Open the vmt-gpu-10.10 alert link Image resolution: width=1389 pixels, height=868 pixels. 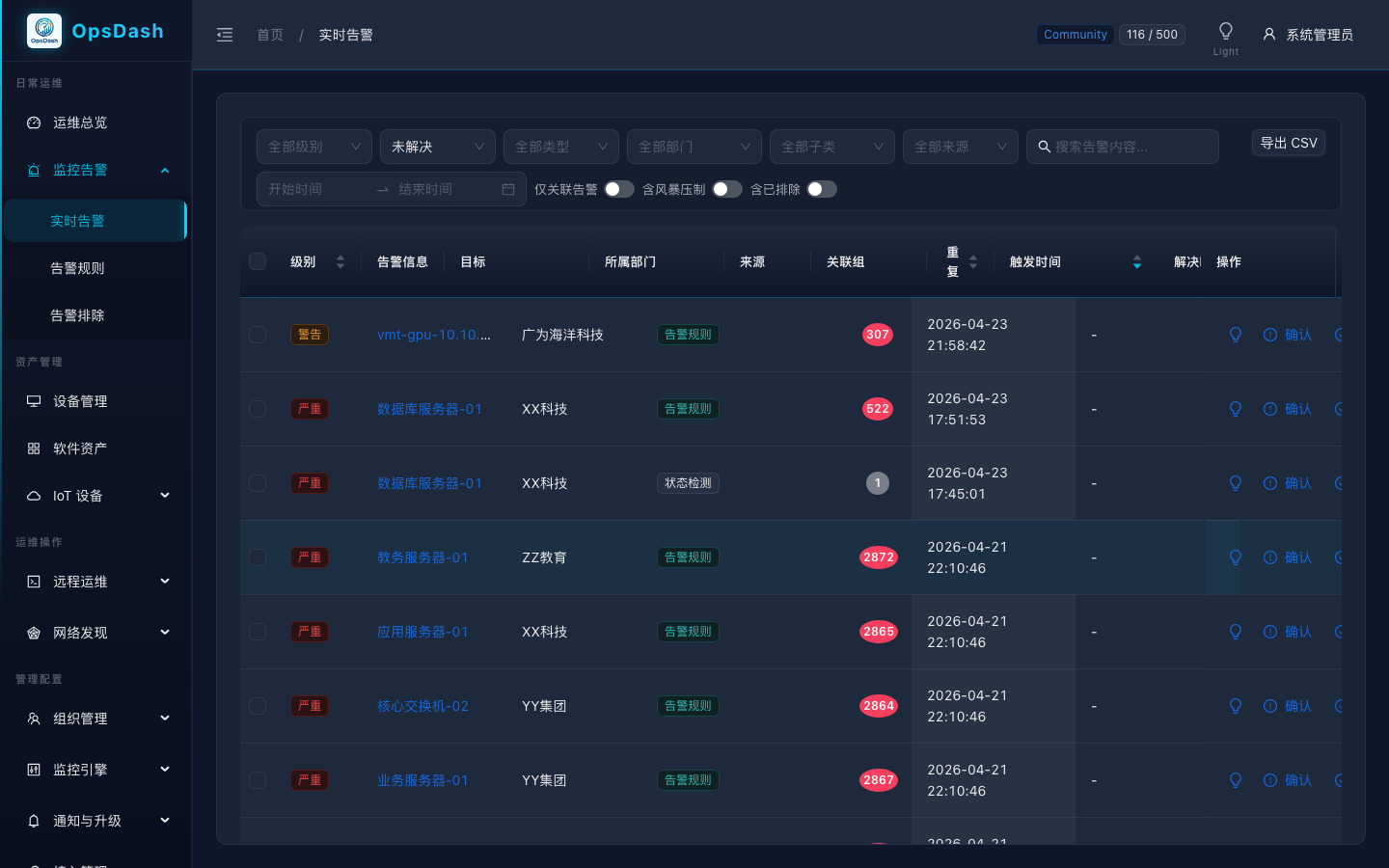click(434, 335)
